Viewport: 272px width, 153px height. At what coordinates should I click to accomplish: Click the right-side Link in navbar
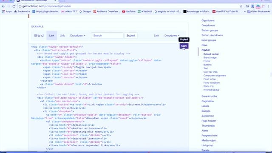tap(156, 35)
